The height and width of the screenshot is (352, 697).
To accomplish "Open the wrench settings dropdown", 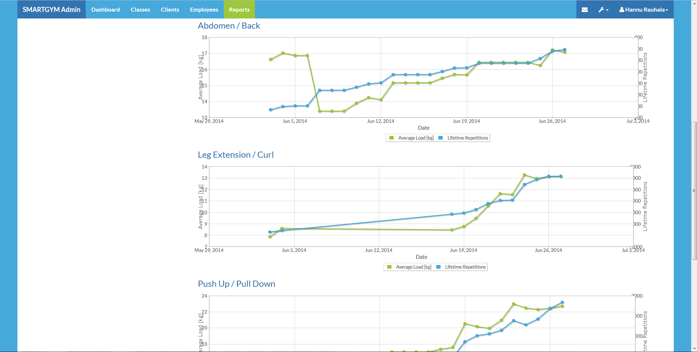I will (x=603, y=10).
